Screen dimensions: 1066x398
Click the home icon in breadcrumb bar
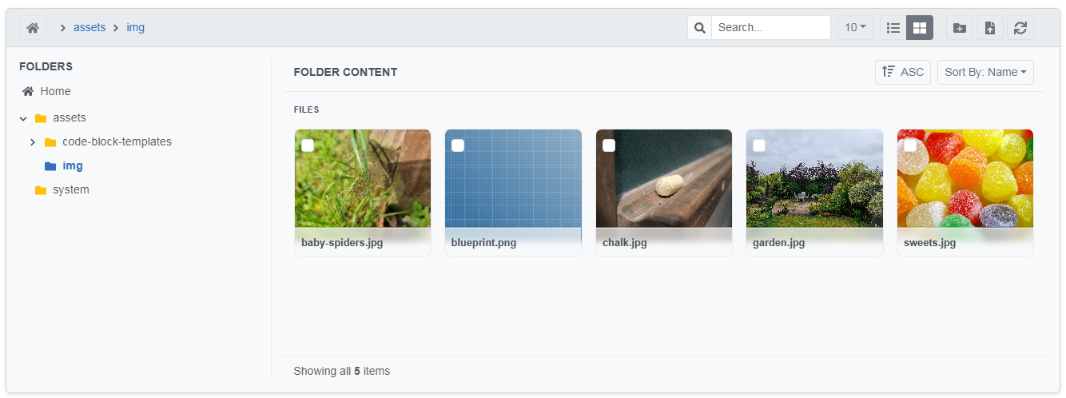pos(33,28)
